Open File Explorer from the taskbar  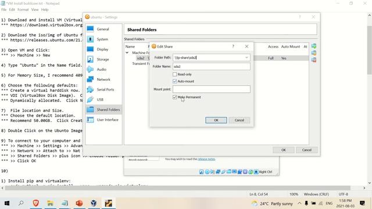point(51,203)
